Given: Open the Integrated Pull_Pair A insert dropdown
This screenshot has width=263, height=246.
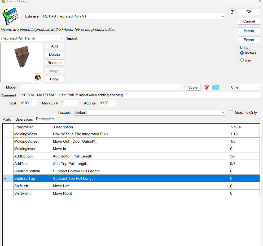Looking at the screenshot, I should pyautogui.click(x=62, y=38).
